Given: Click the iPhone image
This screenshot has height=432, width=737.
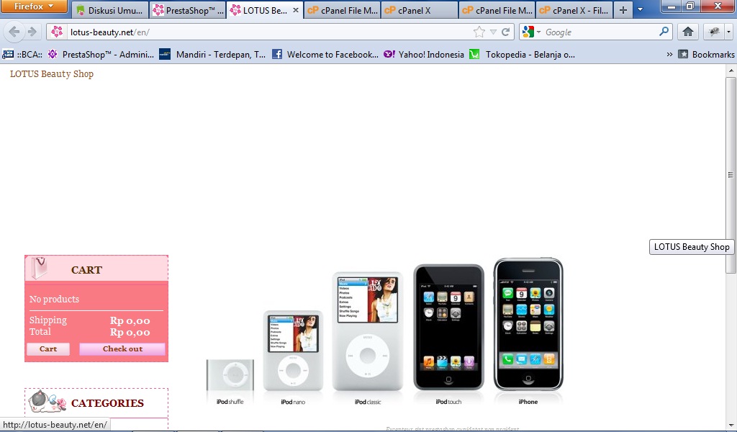Looking at the screenshot, I should coord(528,324).
